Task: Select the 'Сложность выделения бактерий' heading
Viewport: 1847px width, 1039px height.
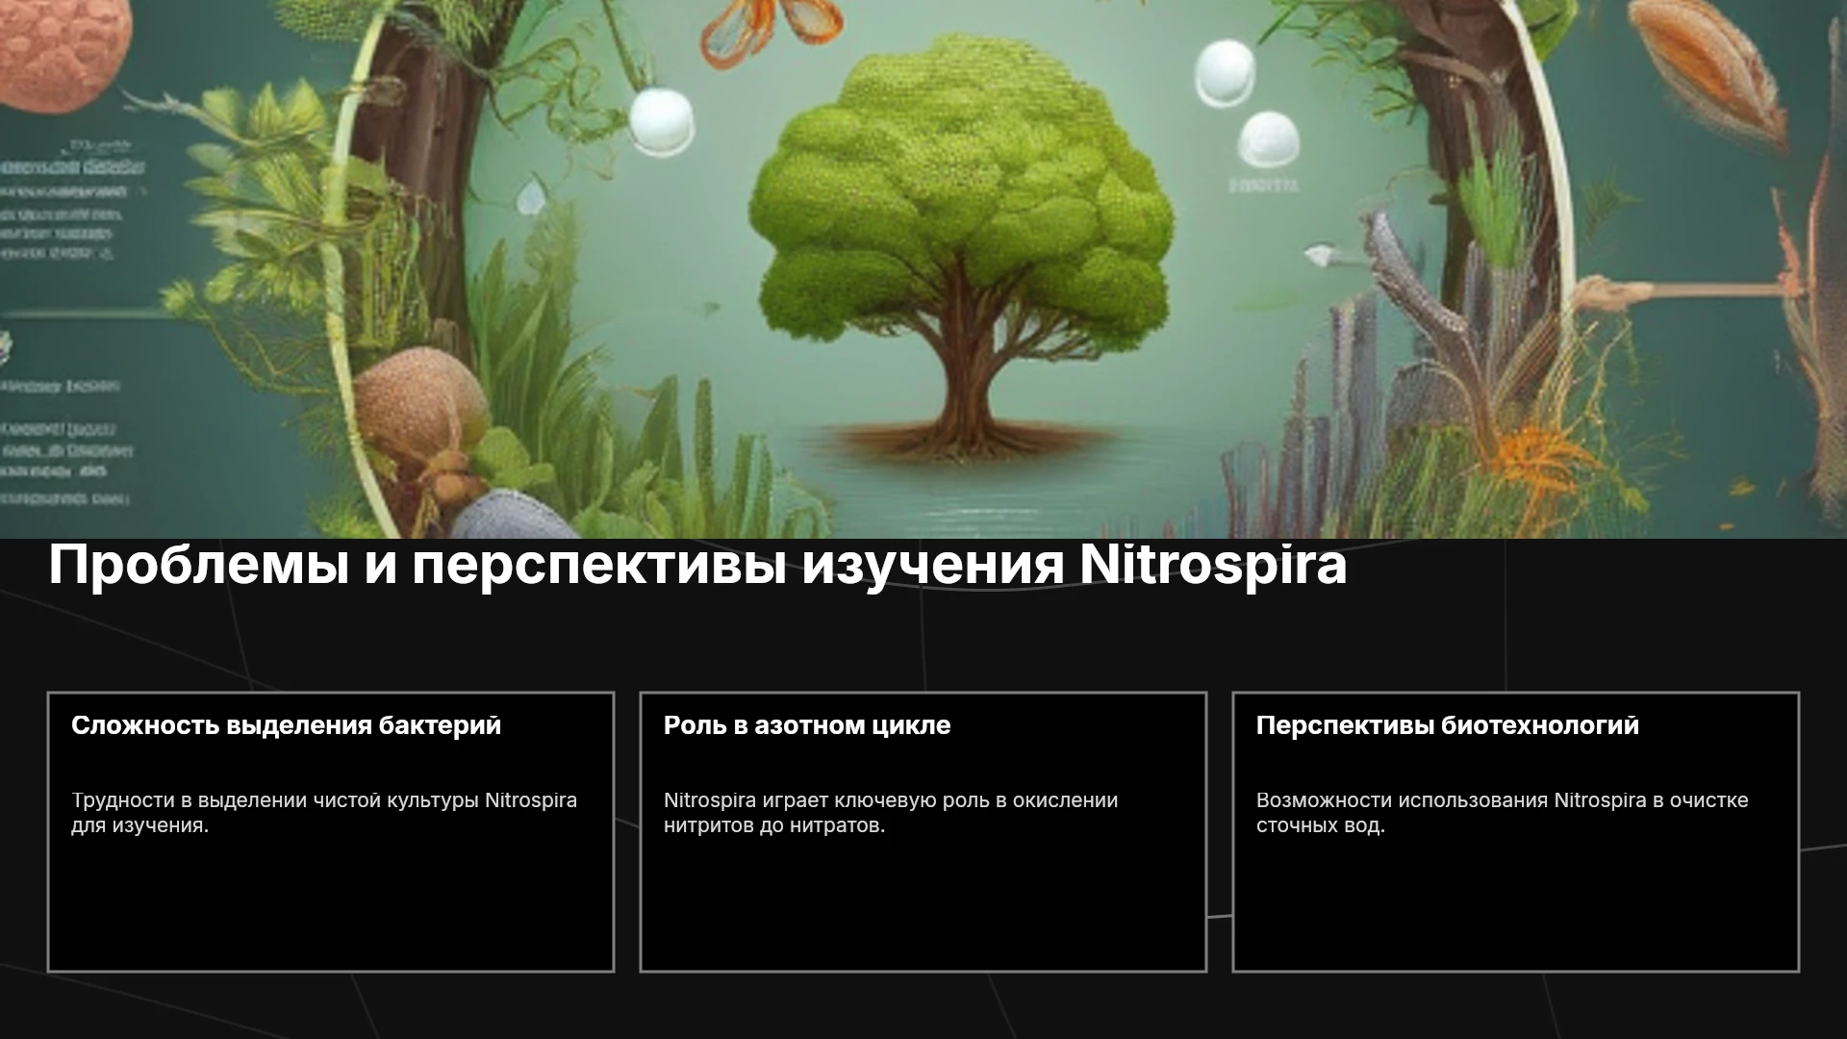Action: pos(287,725)
